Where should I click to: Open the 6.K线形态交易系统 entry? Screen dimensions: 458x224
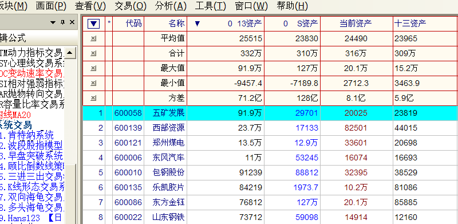[x=32, y=187]
